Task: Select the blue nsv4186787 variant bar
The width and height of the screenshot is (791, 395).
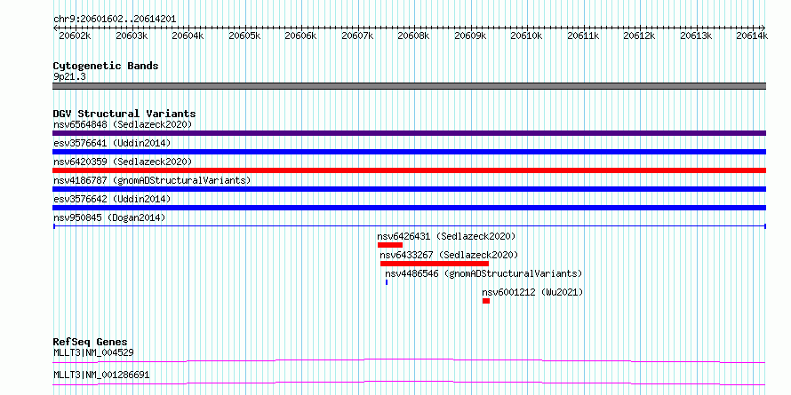Action: pos(409,189)
